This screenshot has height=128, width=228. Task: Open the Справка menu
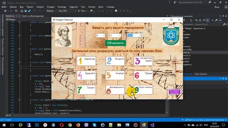click(x=110, y=7)
